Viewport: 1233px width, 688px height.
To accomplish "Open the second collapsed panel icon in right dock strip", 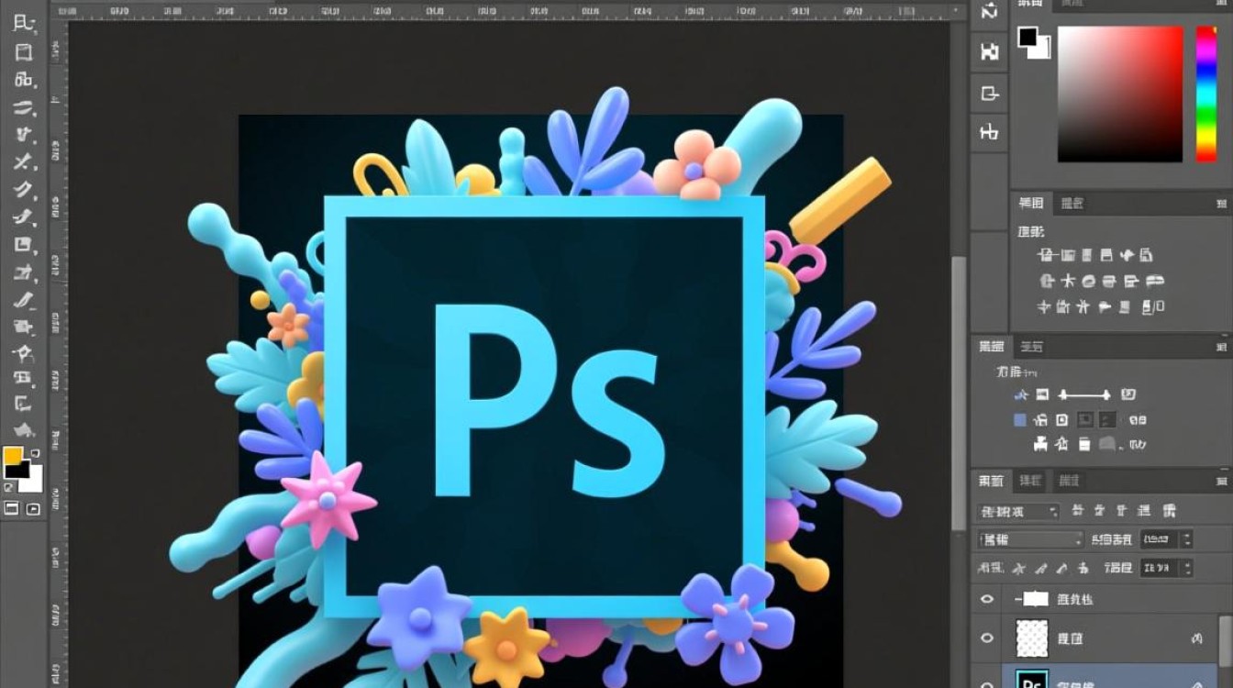I will pos(989,51).
